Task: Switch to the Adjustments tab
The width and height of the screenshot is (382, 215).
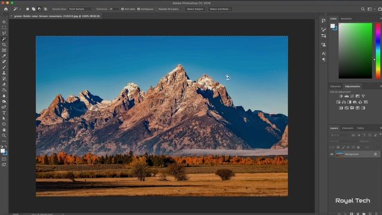Action: pos(352,87)
